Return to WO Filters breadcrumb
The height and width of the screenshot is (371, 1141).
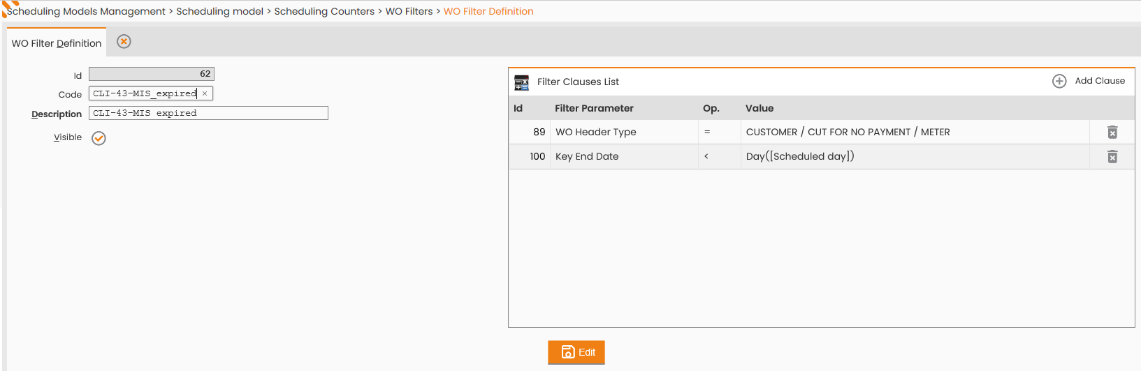[409, 11]
